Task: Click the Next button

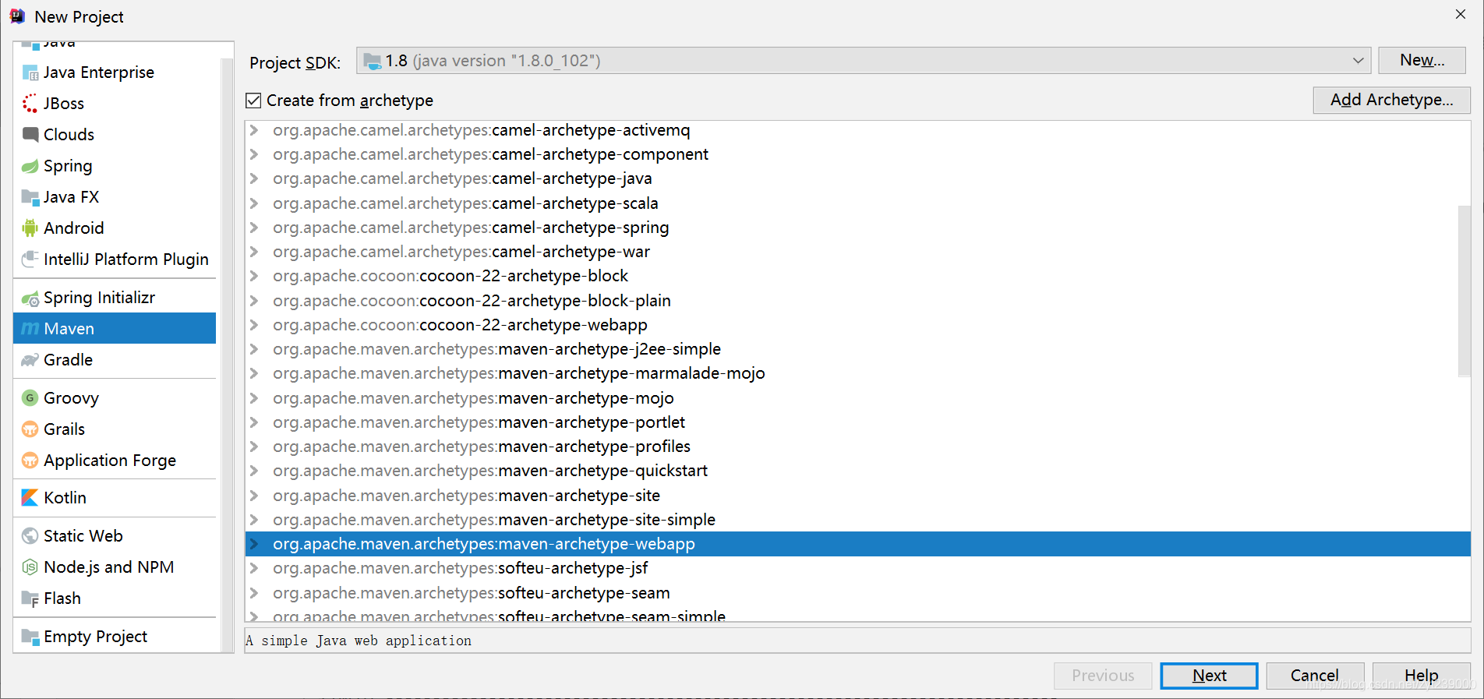Action: pyautogui.click(x=1209, y=676)
